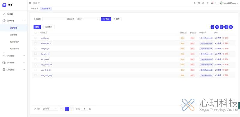Collapse sidebar with hamburger icon
The height and width of the screenshot is (117, 240).
30,3
